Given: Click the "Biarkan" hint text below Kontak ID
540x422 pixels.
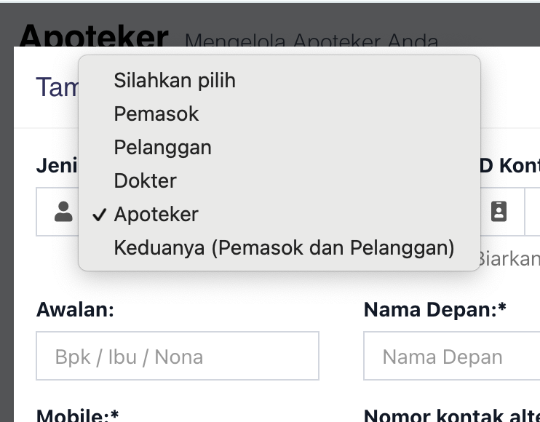Looking at the screenshot, I should click(508, 259).
